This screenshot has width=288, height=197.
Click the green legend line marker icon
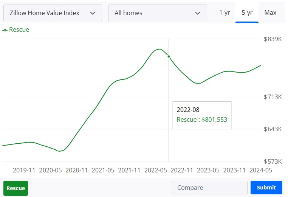coord(5,30)
